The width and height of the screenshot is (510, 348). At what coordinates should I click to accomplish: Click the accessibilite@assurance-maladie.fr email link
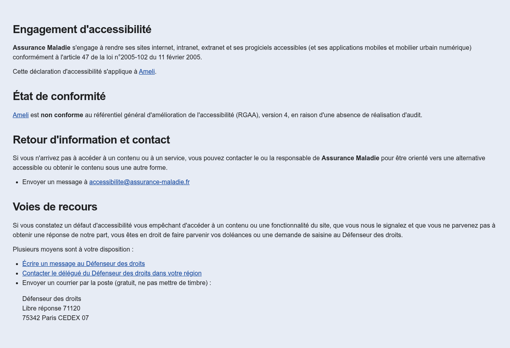click(x=139, y=182)
